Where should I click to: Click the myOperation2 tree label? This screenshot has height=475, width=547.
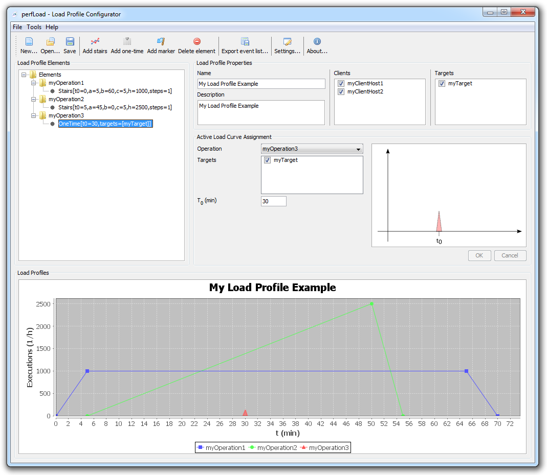67,99
